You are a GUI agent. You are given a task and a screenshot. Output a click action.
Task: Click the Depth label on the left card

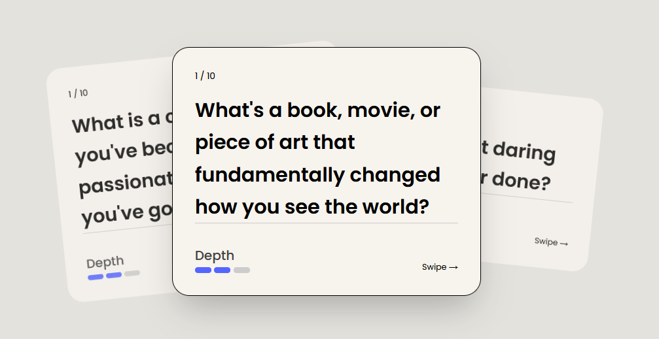(x=105, y=263)
